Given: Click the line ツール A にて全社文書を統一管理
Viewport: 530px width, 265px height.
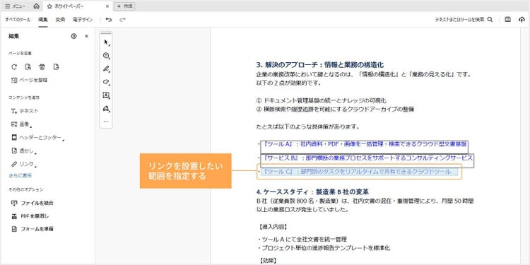Looking at the screenshot, I should click(302, 240).
